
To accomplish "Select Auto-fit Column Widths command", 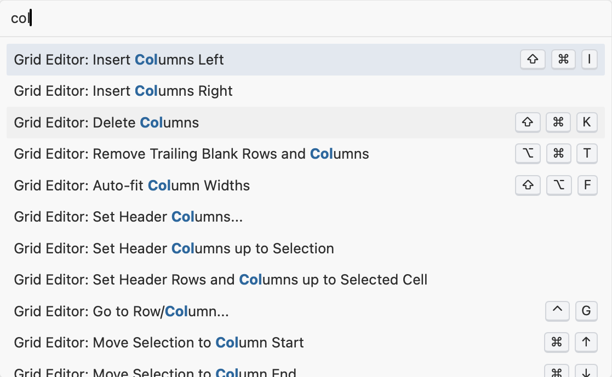I will [x=306, y=185].
